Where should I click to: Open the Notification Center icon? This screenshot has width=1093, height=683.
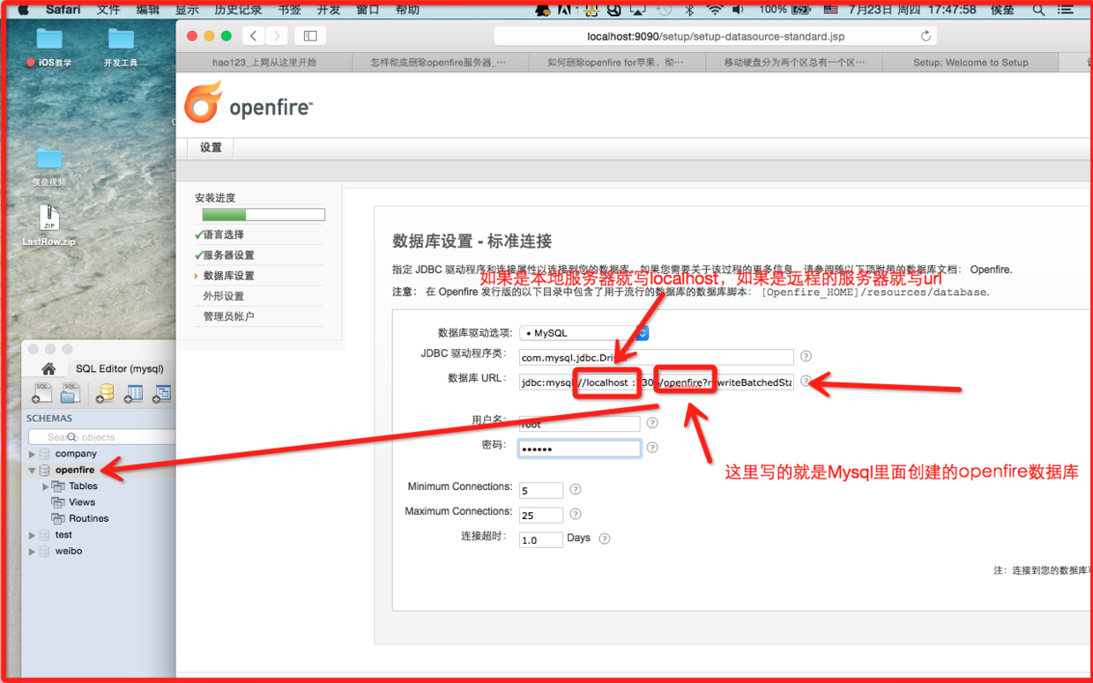pos(1066,10)
